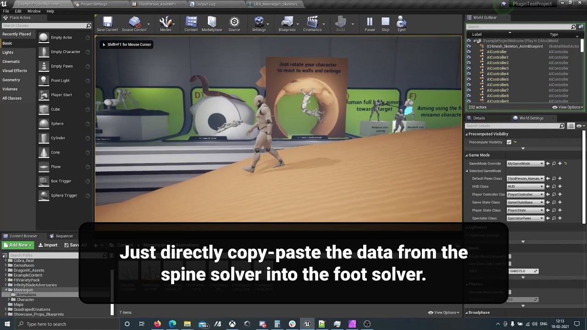The image size is (587, 330).
Task: Select the Cylinder shape actor
Action: point(64,138)
